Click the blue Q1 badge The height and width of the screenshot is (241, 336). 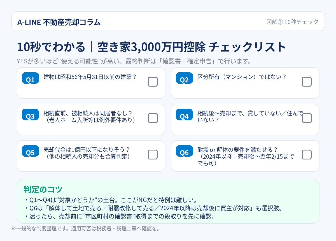[30, 78]
